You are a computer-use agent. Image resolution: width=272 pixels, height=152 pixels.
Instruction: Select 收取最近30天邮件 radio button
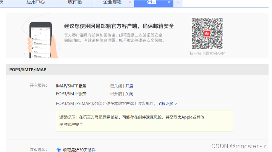click(x=58, y=150)
